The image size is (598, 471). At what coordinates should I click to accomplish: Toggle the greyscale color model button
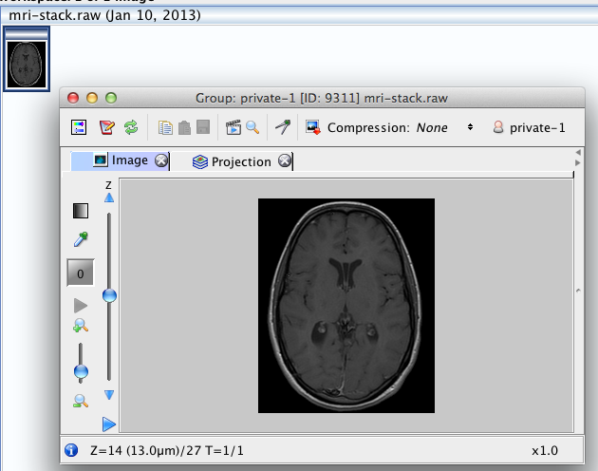[x=81, y=211]
